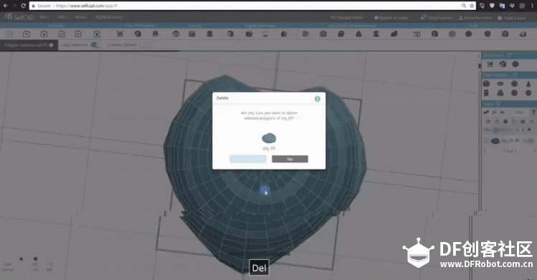Click the sphere icon in Most Used panel

(515, 64)
